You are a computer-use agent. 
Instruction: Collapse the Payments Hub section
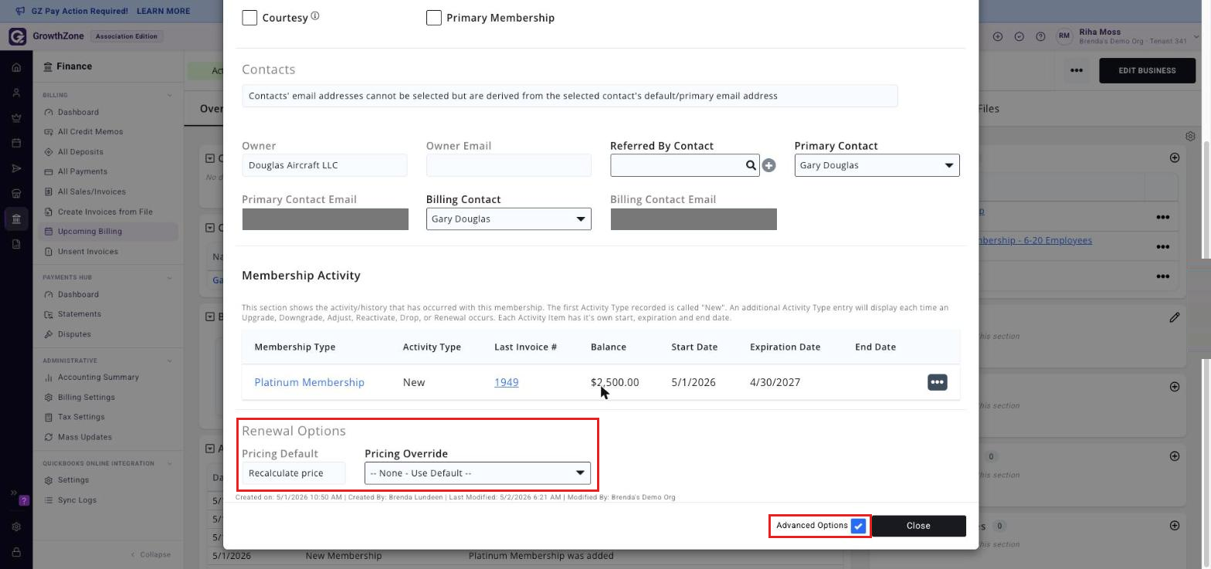(x=169, y=278)
